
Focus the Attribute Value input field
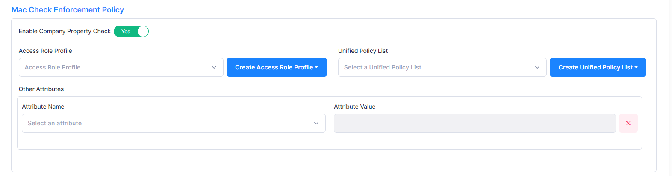(x=475, y=123)
